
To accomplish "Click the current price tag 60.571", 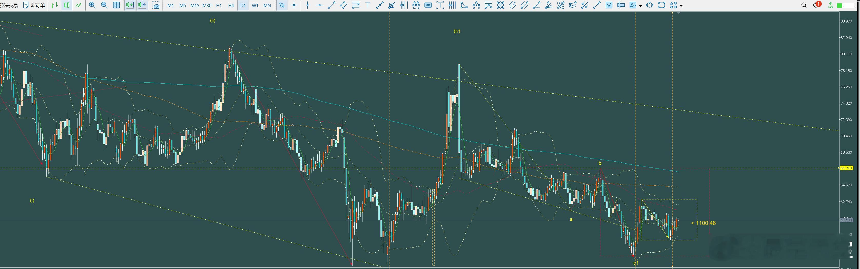I will tap(846, 220).
